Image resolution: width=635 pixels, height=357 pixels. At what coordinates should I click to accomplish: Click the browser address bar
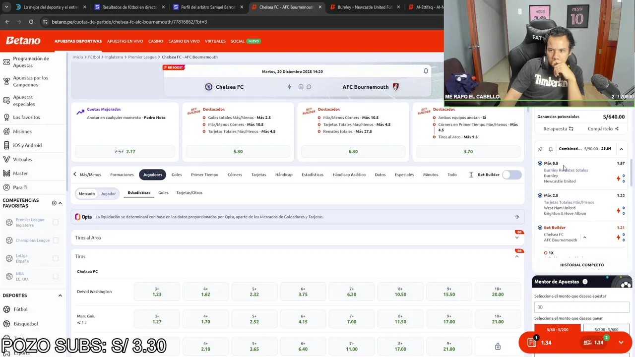(238, 22)
